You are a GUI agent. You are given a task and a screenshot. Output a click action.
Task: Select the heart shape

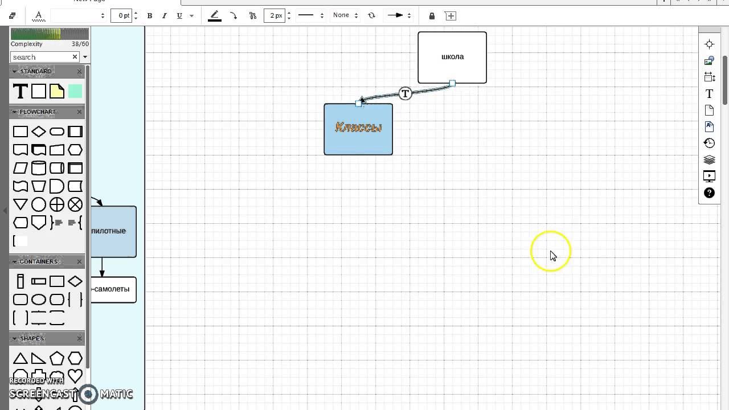coord(75,376)
